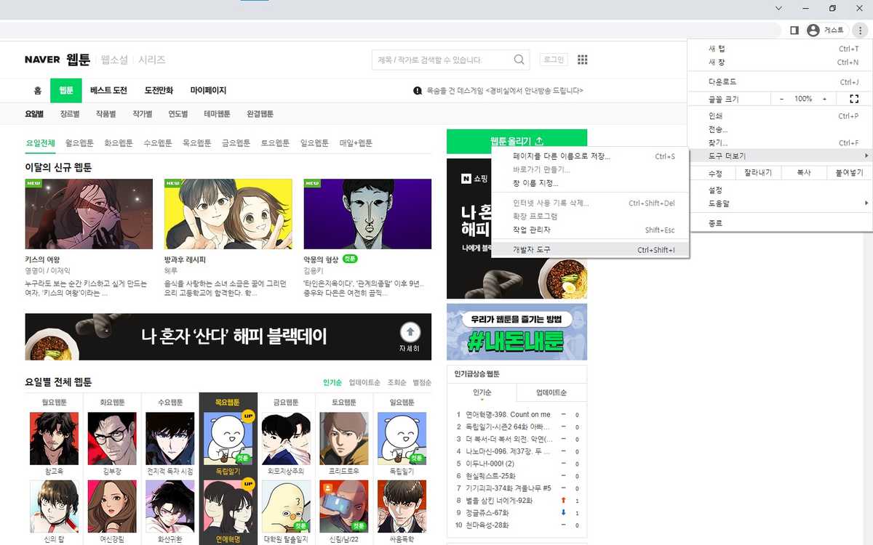Open ranked item 정글쥬스-67화
This screenshot has width=873, height=545.
489,513
